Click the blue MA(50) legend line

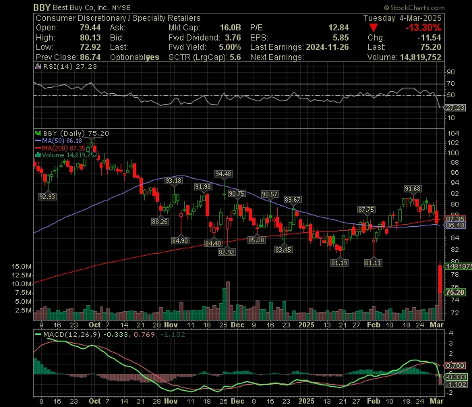tap(38, 140)
